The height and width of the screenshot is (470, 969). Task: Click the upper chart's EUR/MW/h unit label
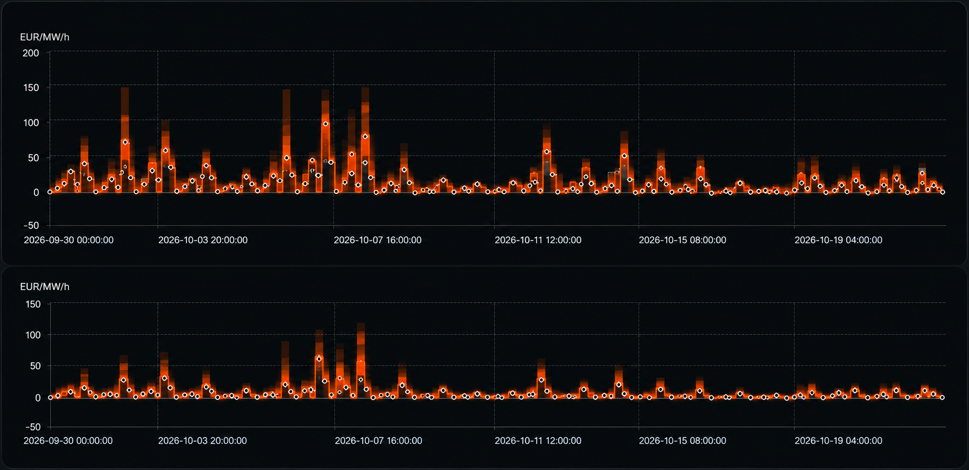(45, 37)
